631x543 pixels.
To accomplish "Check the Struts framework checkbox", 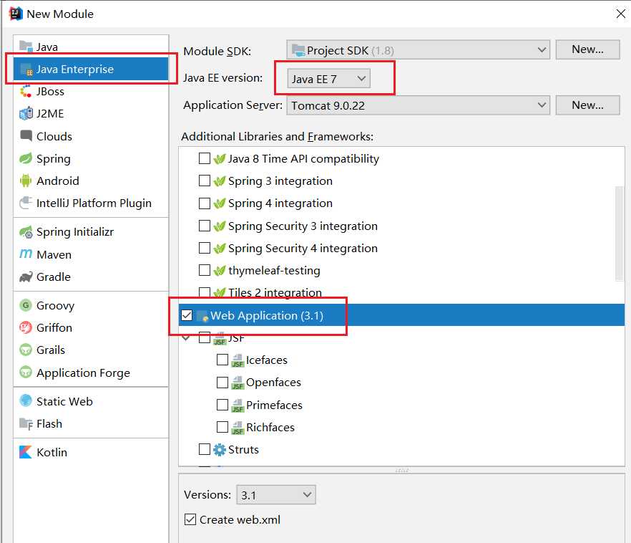I will click(x=205, y=449).
